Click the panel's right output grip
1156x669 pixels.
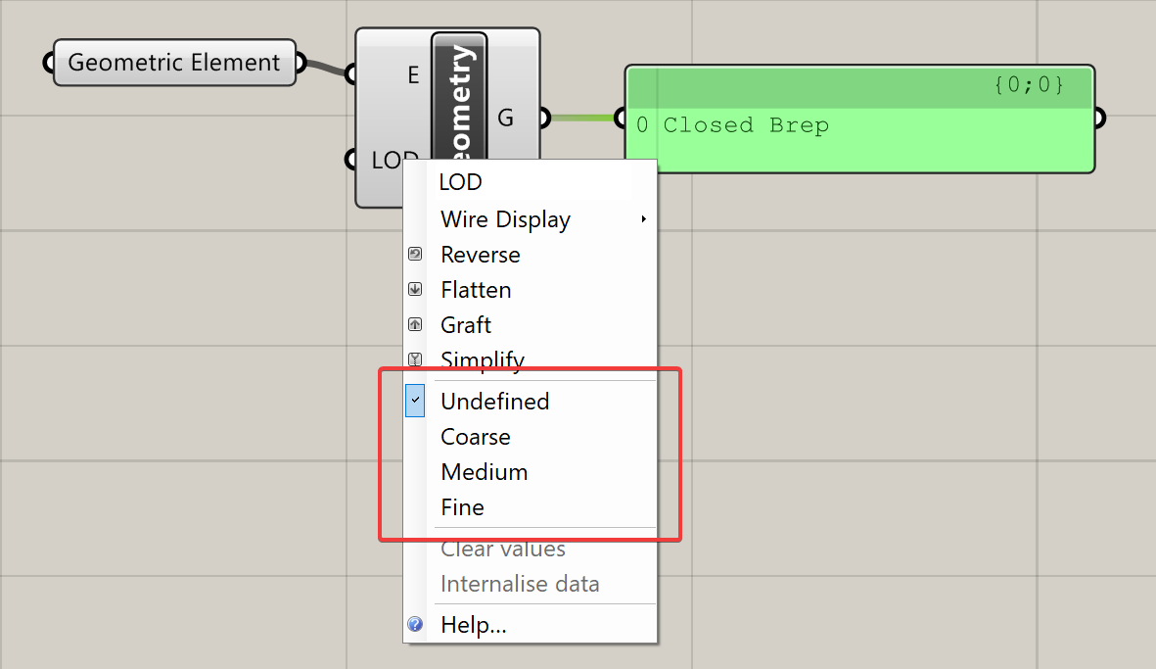(x=1099, y=119)
